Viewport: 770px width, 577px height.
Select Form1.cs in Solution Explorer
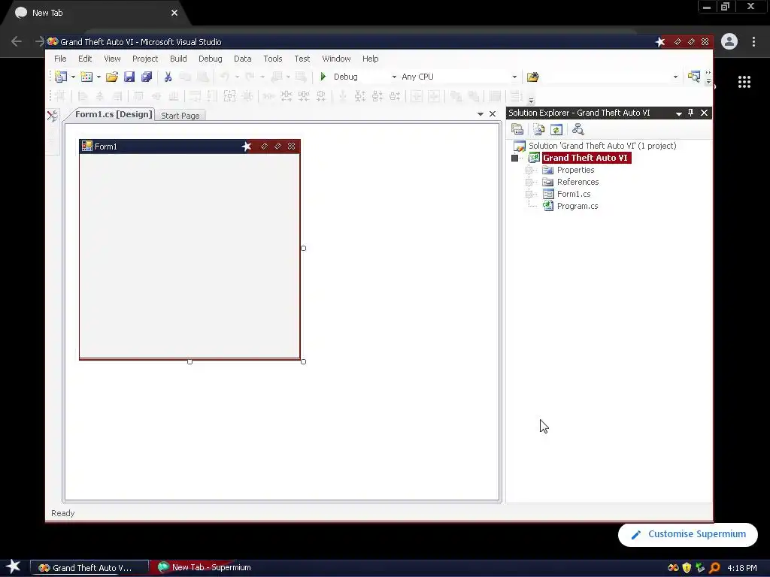(x=574, y=194)
